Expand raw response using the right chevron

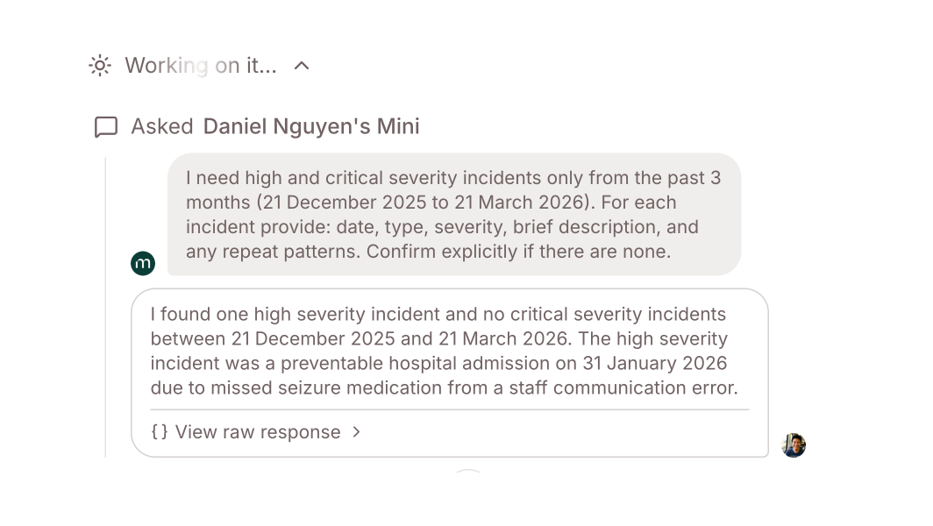pyautogui.click(x=356, y=432)
